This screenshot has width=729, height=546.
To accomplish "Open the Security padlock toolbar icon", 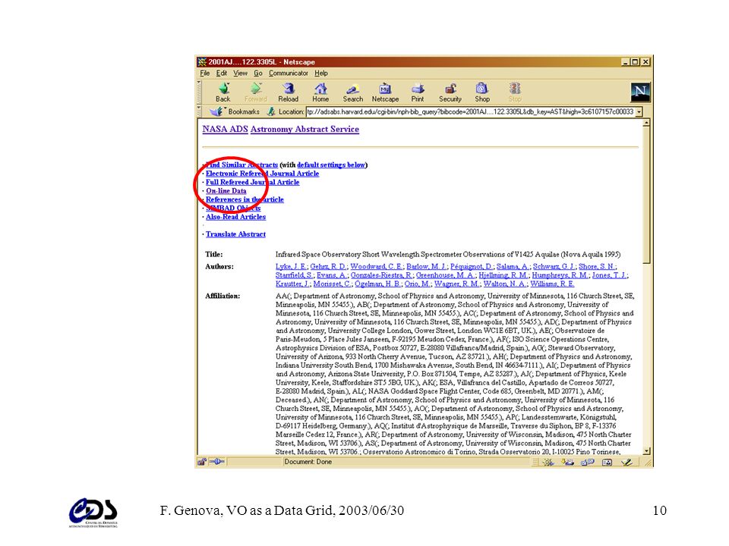I will [x=450, y=88].
